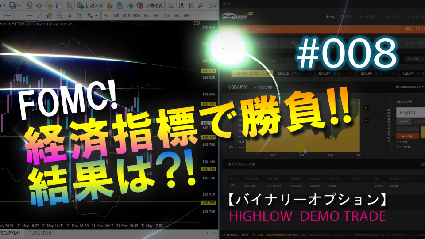This screenshot has height=239, width=425.
Task: Switch to the EURUSD,M1 chart tab
Action: [42, 233]
